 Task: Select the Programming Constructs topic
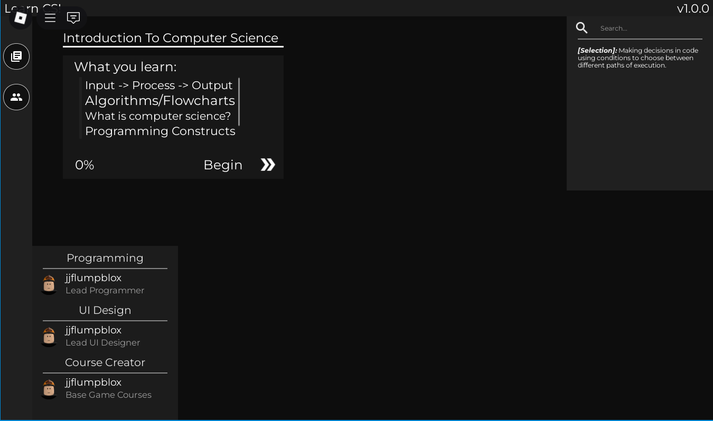tap(160, 131)
